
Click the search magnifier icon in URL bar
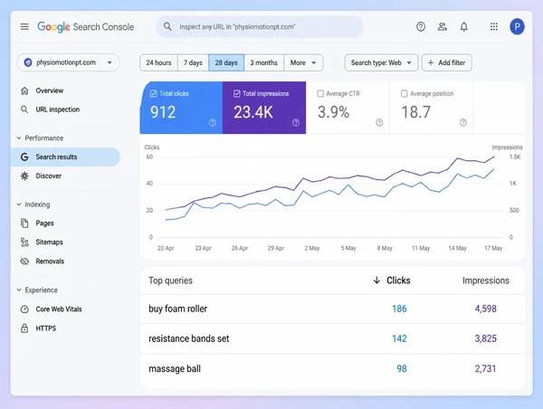pyautogui.click(x=167, y=26)
